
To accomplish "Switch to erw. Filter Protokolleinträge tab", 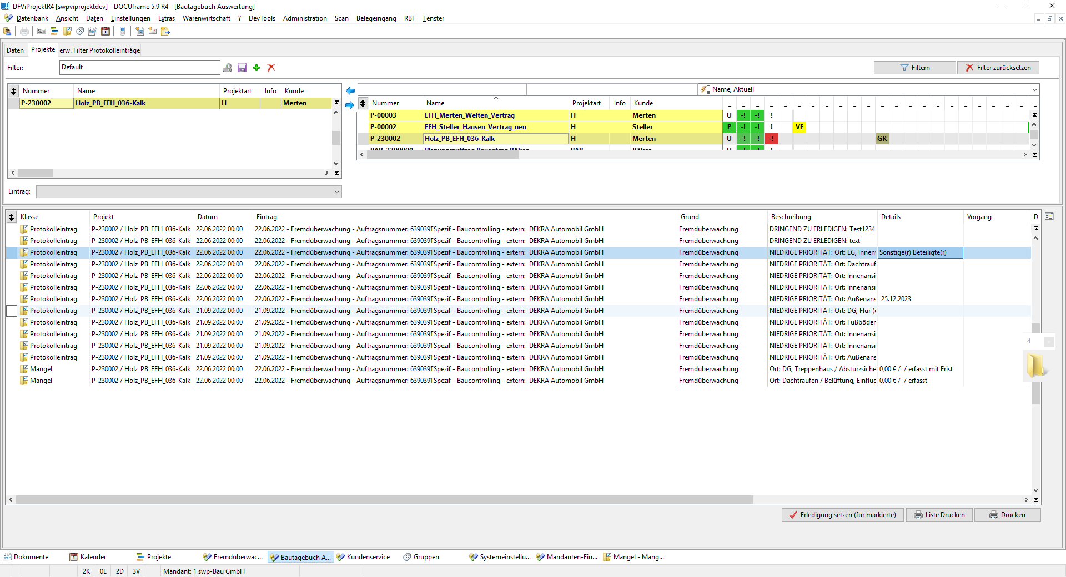I will click(100, 50).
